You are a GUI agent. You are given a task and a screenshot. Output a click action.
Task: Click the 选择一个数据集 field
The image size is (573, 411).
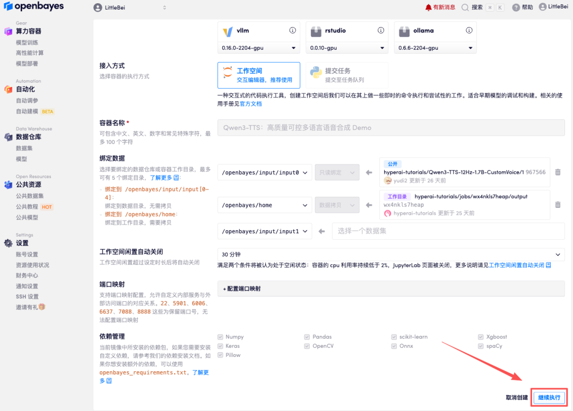(x=448, y=231)
